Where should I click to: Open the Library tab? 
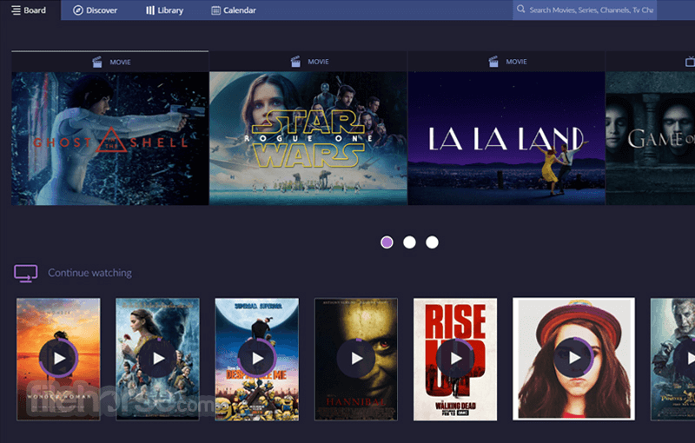pyautogui.click(x=164, y=10)
